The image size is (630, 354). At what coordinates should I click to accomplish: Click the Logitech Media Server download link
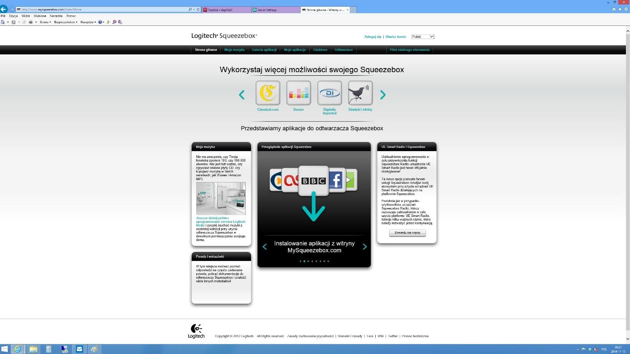point(221,221)
